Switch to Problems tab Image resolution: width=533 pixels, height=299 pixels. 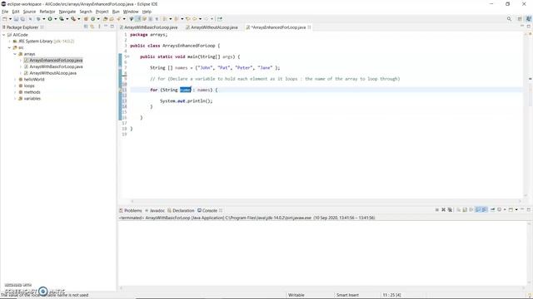(x=131, y=210)
